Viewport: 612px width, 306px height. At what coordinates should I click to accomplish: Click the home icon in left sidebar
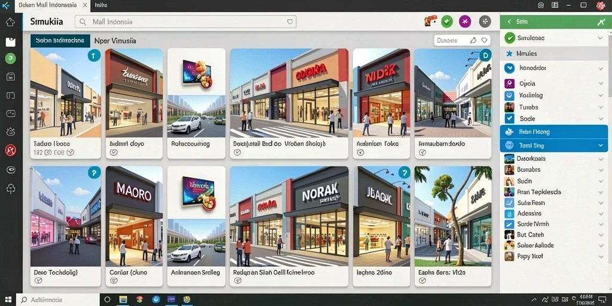tap(11, 22)
